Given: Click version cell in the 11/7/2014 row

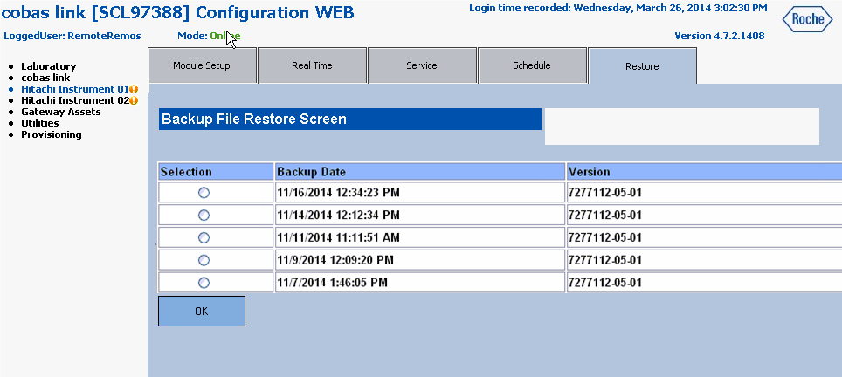Looking at the screenshot, I should (704, 283).
